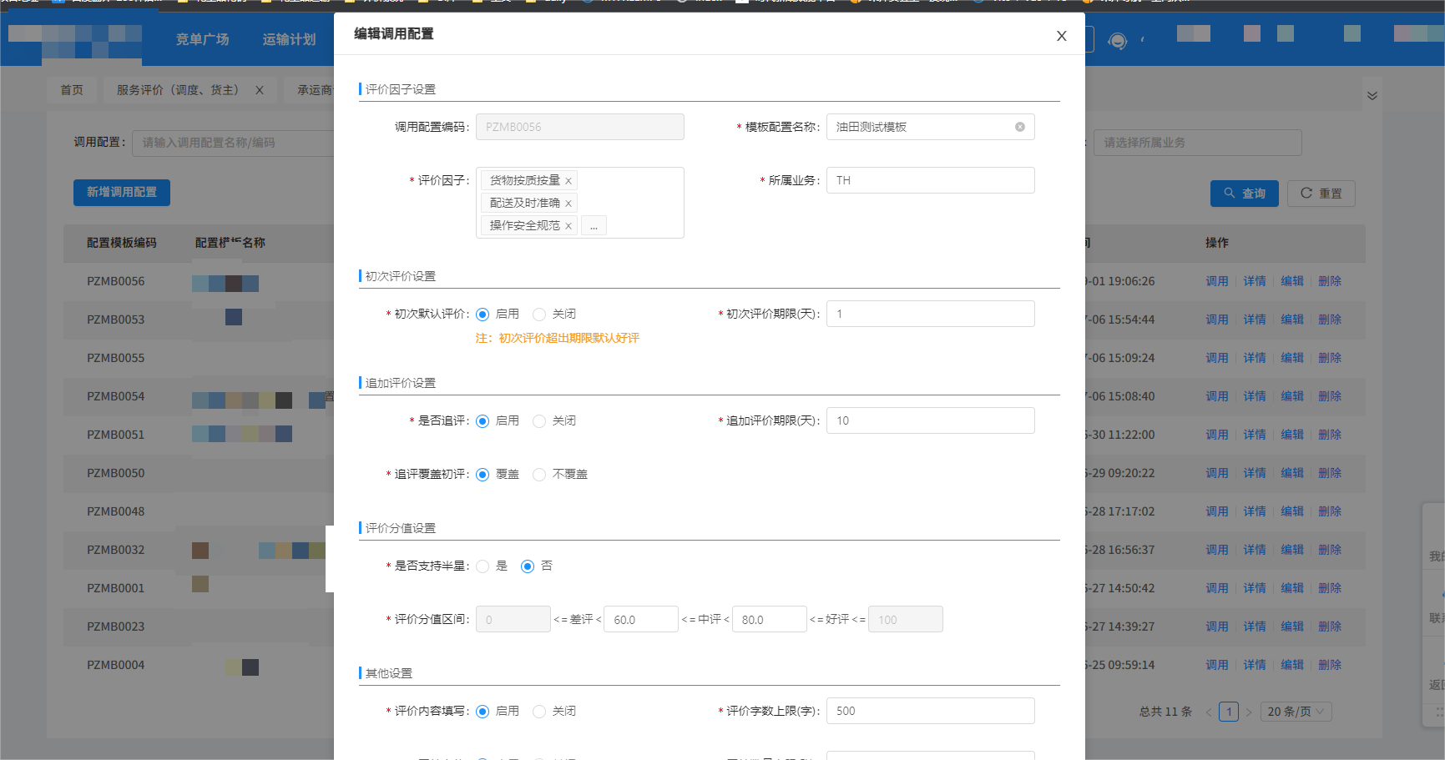Open the 20 条/页 page size dropdown
The height and width of the screenshot is (760, 1445).
pos(1296,712)
